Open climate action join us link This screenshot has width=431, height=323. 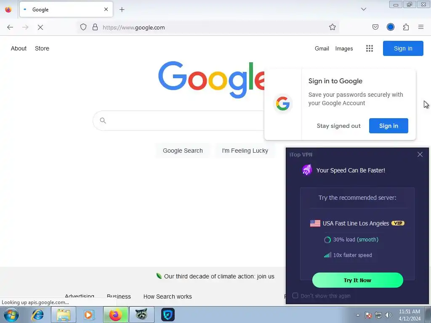pyautogui.click(x=219, y=276)
